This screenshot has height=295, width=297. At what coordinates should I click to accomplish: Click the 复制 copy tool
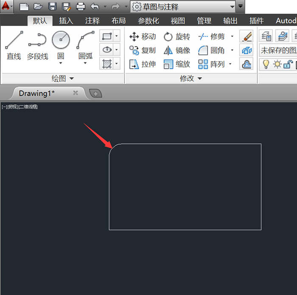[x=143, y=51]
